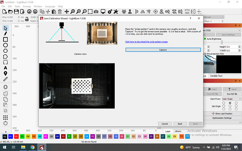
Task: Activate the Pan view tool
Action: 67,12
